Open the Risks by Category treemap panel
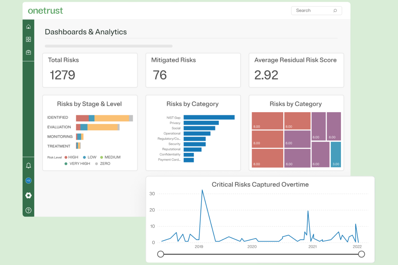 (x=296, y=133)
